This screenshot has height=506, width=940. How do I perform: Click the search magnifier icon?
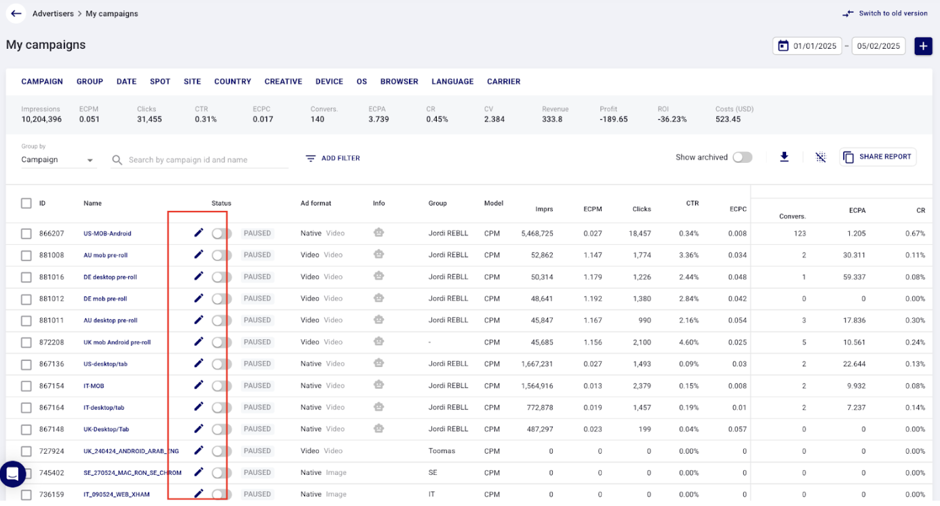(117, 160)
